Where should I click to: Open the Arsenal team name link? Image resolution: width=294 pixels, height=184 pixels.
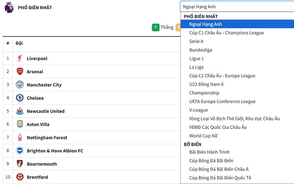point(35,72)
